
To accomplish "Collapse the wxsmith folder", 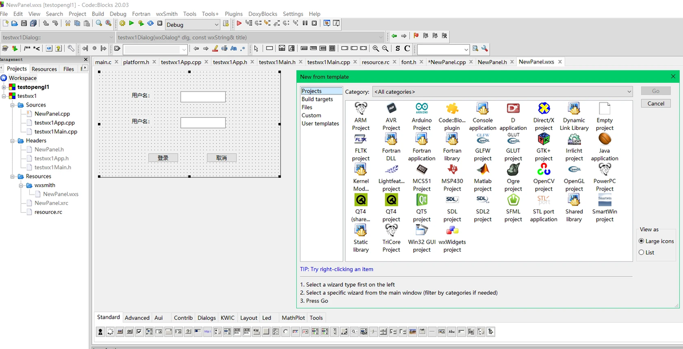I will [x=22, y=185].
